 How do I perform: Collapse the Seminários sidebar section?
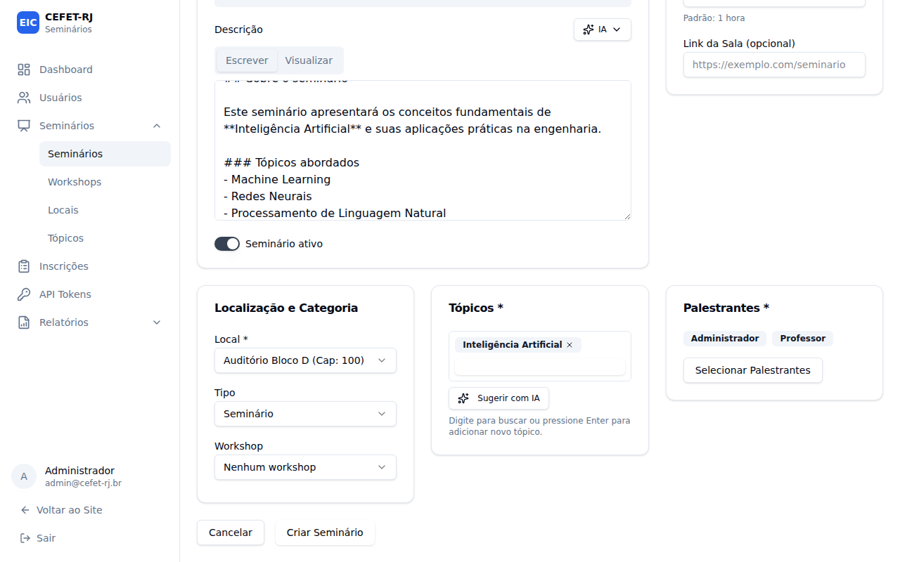(157, 126)
